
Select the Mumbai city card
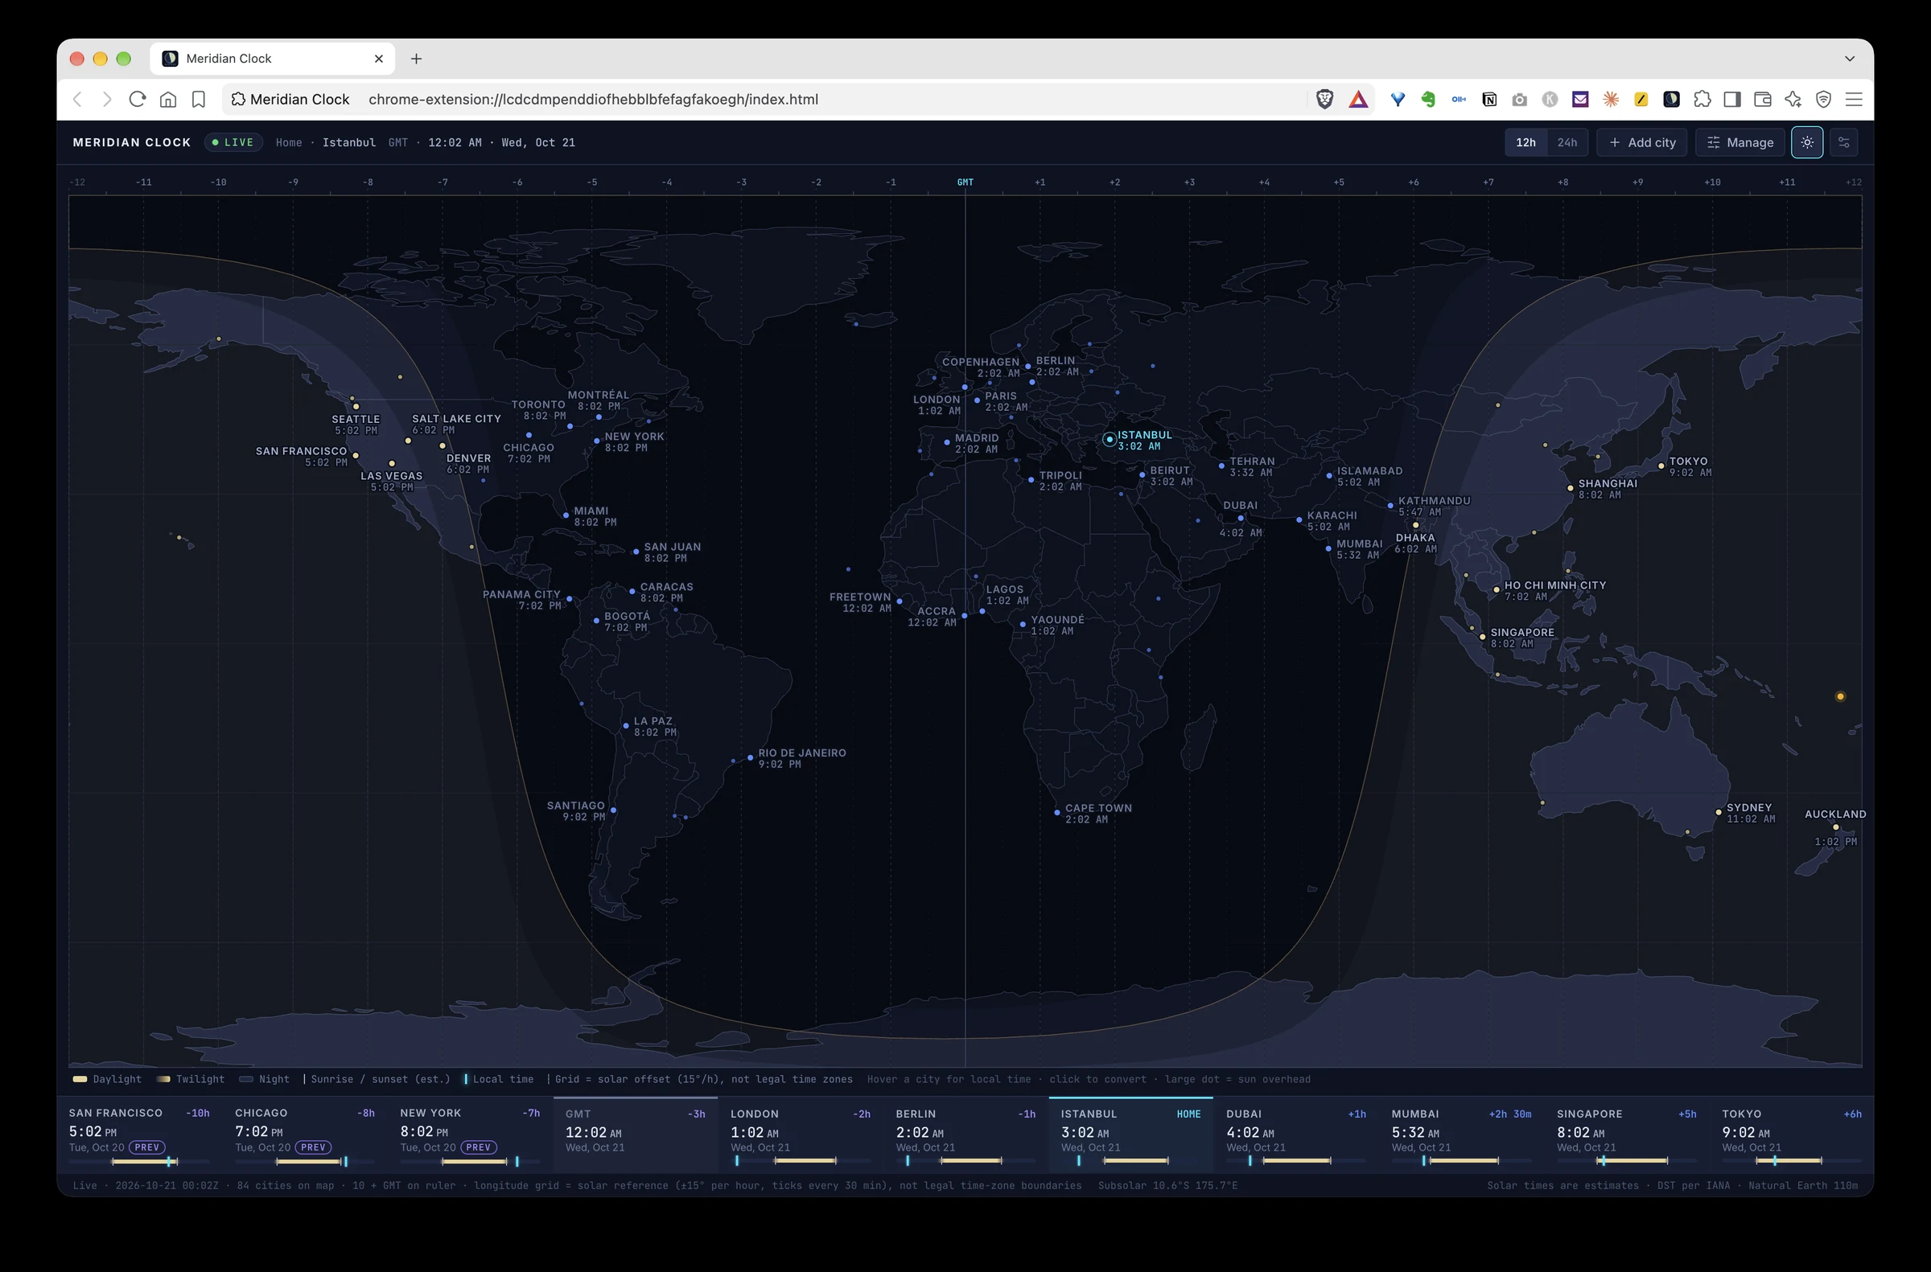tap(1460, 1134)
